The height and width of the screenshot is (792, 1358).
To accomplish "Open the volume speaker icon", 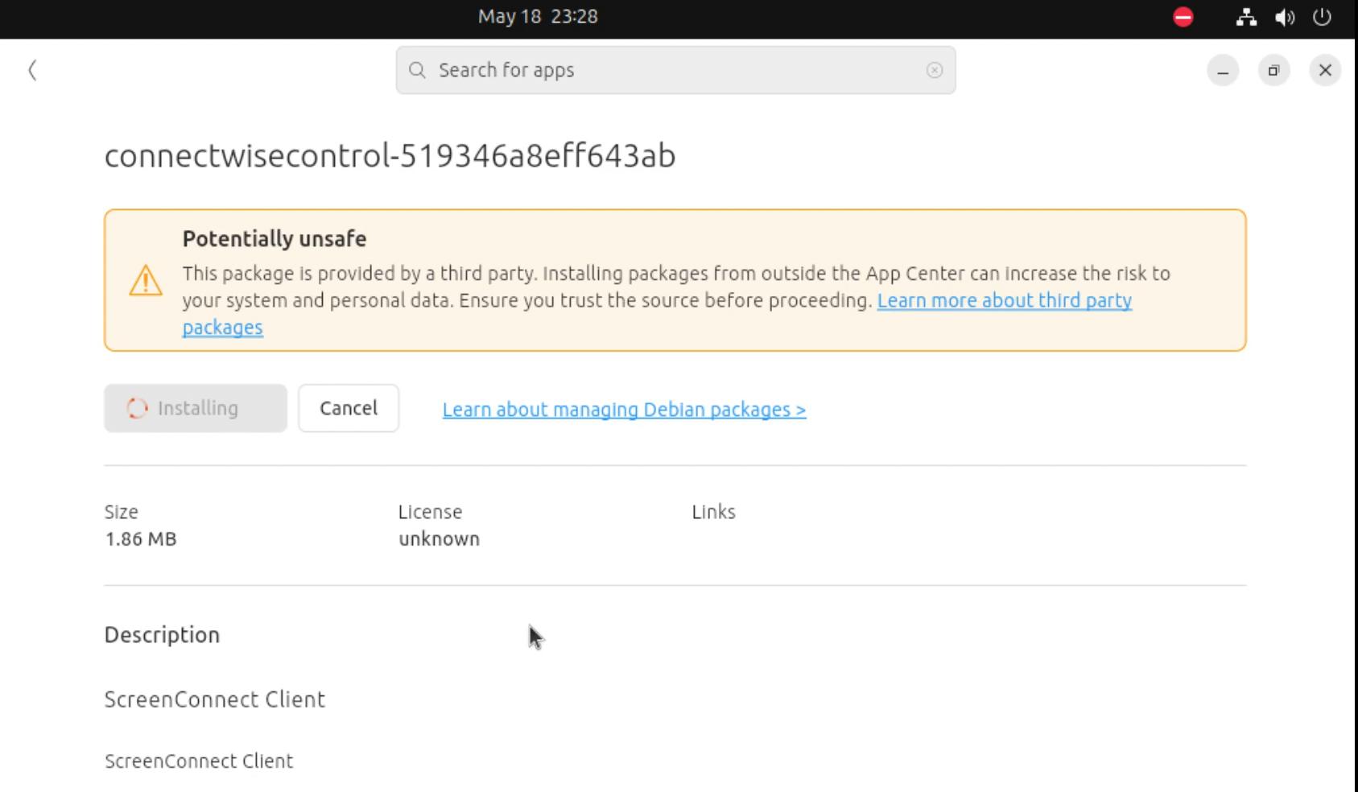I will [x=1285, y=17].
